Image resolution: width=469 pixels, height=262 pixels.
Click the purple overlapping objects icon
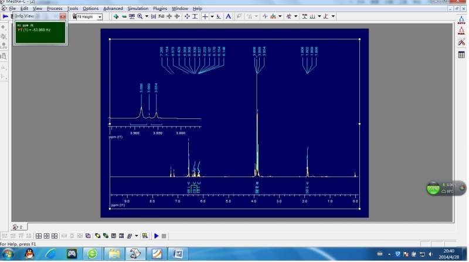click(88, 236)
